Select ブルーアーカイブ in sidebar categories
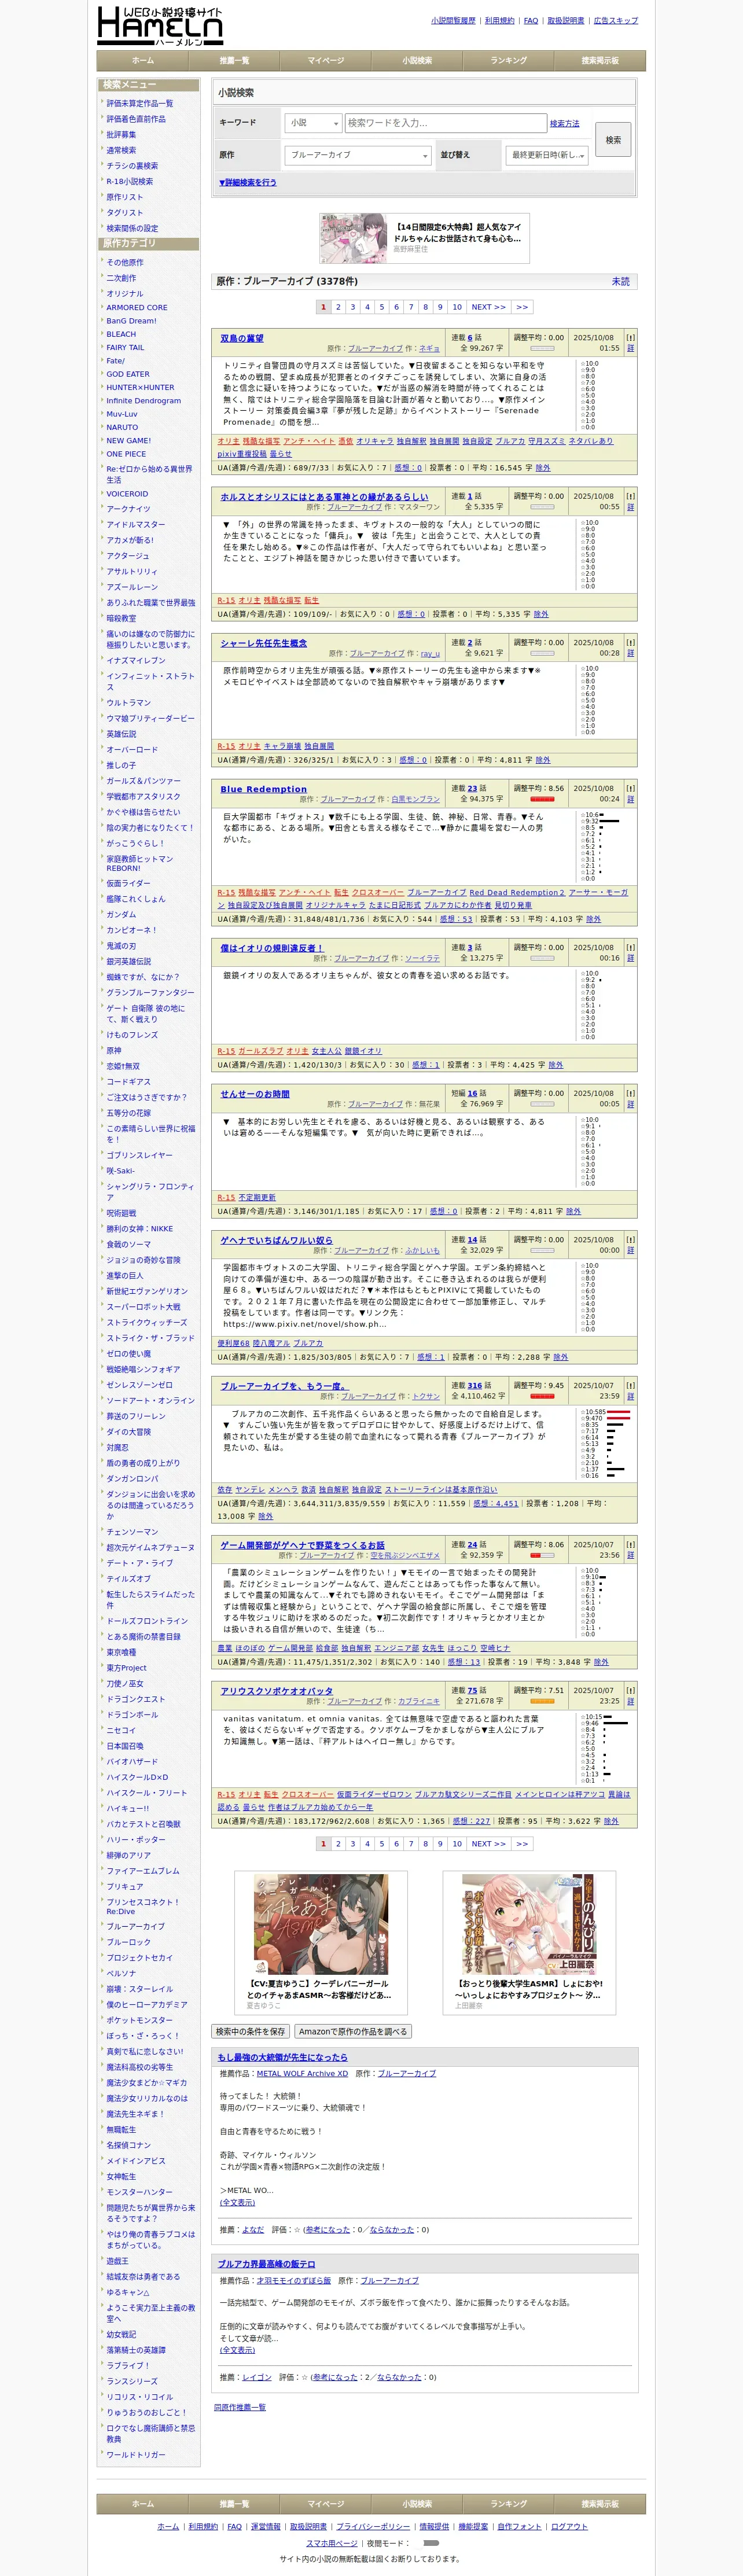The image size is (743, 2576). [136, 1926]
